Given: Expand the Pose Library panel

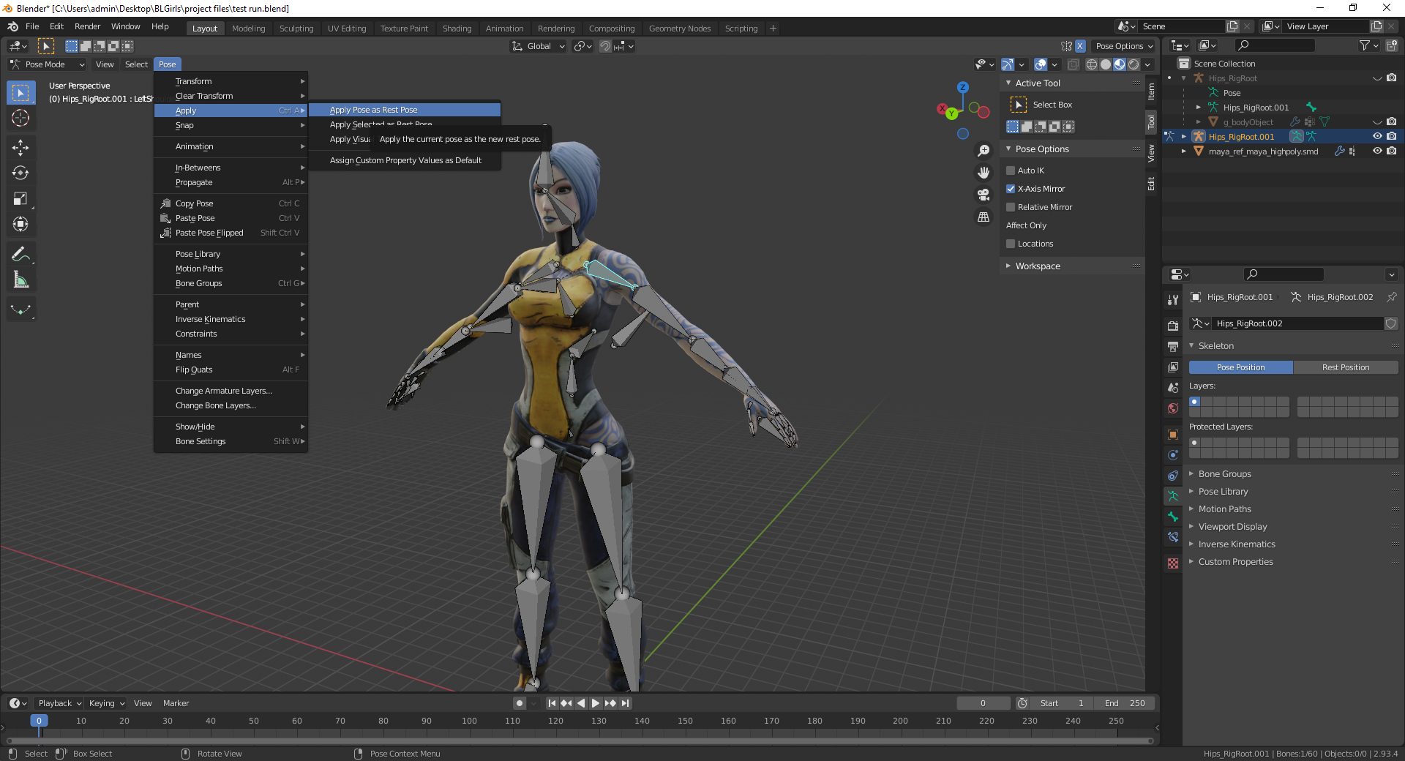Looking at the screenshot, I should [x=1223, y=492].
